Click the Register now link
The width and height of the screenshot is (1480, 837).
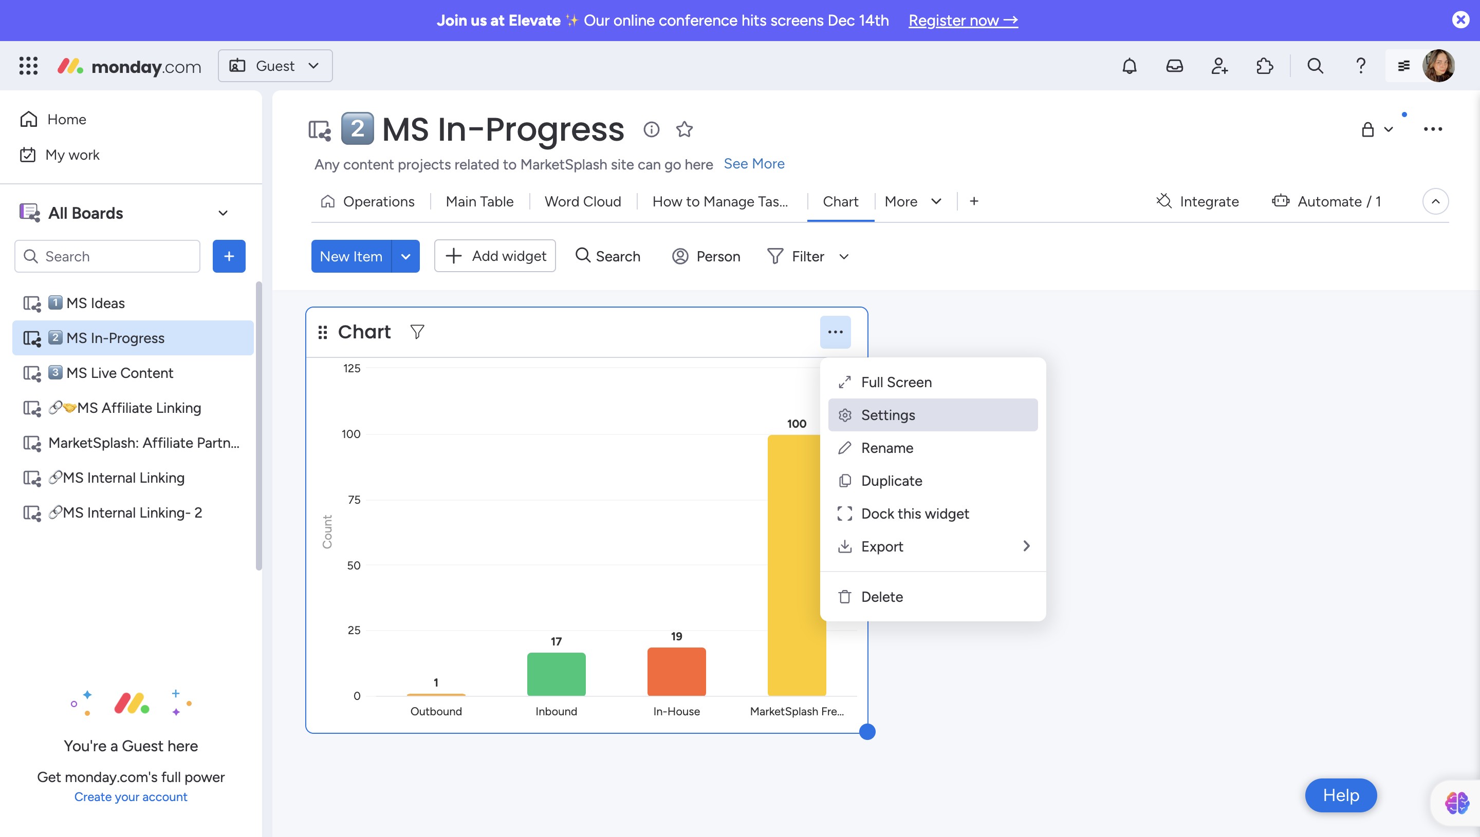963,21
